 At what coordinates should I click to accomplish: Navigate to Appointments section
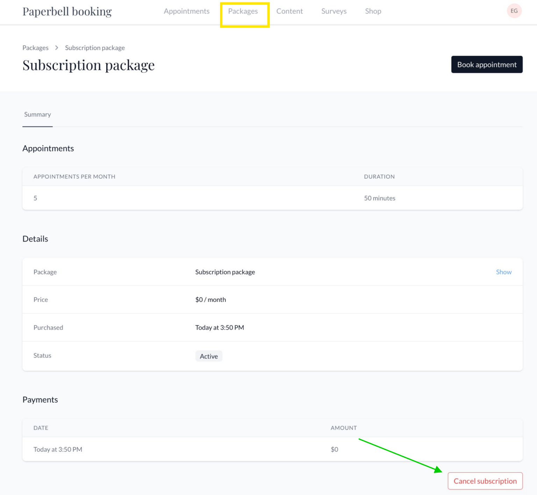tap(186, 11)
